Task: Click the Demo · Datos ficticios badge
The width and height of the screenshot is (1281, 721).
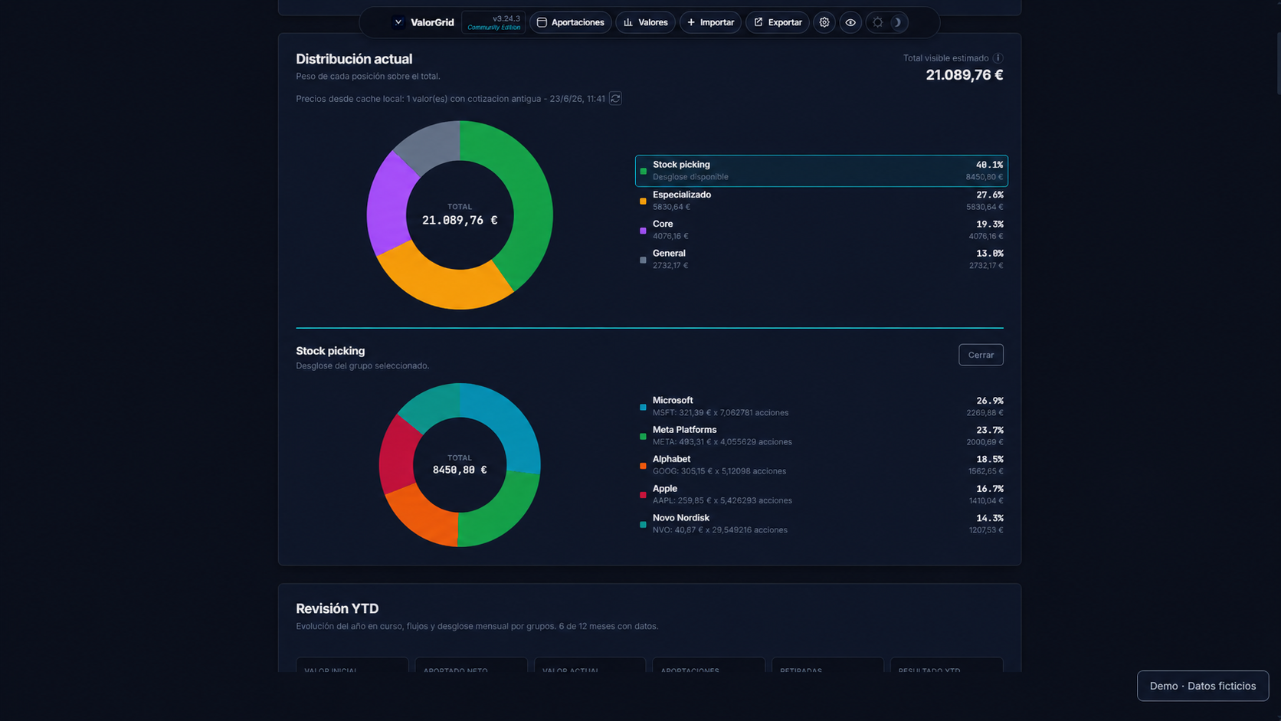Action: [x=1202, y=686]
